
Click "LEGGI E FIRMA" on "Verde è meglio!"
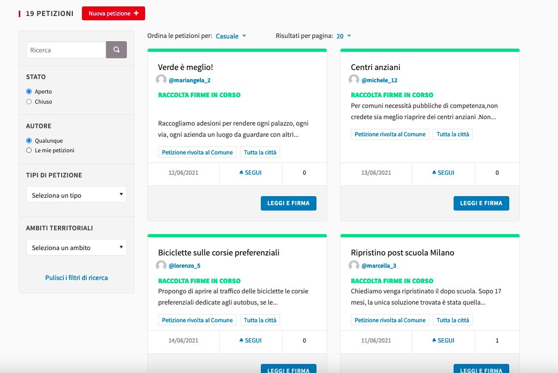click(x=288, y=203)
